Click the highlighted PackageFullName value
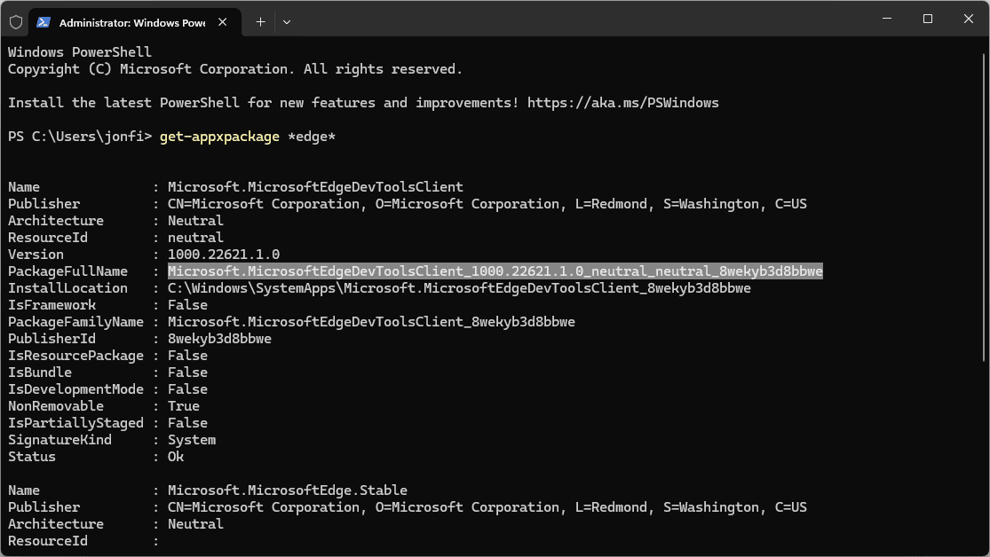 [x=495, y=271]
